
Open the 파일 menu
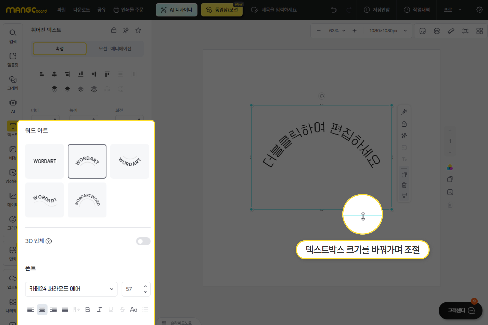tap(61, 10)
